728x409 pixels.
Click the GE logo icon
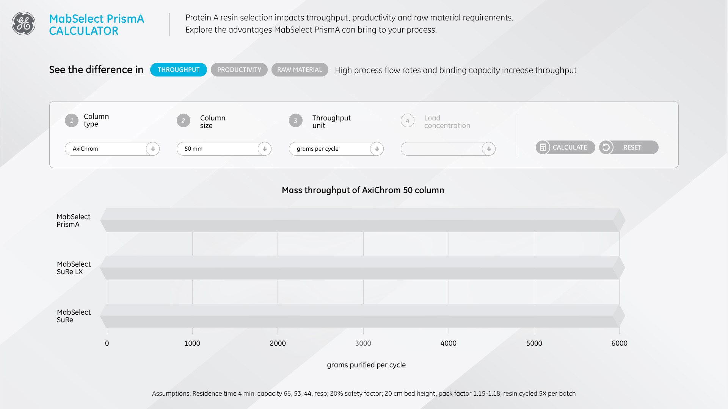pos(24,23)
